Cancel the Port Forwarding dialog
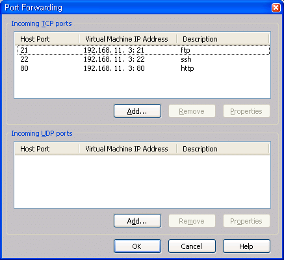 tap(192, 246)
